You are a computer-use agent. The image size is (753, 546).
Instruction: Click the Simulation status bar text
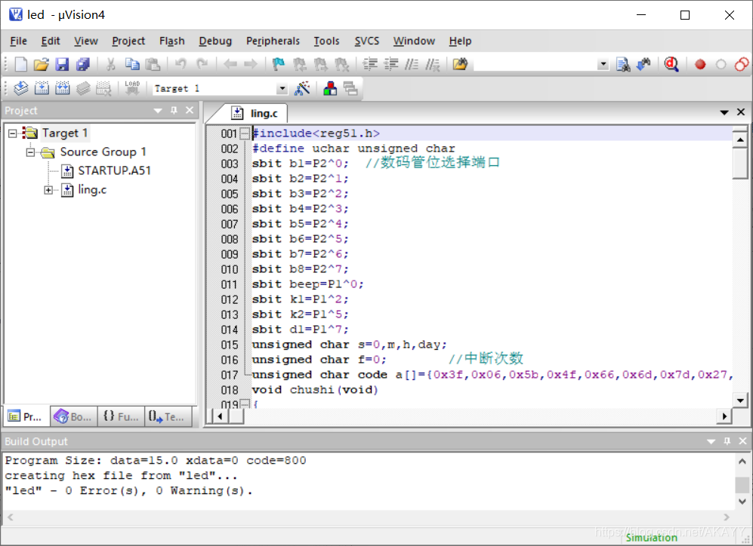pyautogui.click(x=651, y=538)
